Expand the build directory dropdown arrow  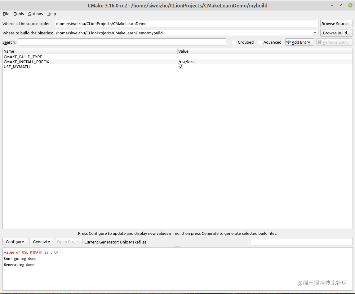tap(315, 33)
